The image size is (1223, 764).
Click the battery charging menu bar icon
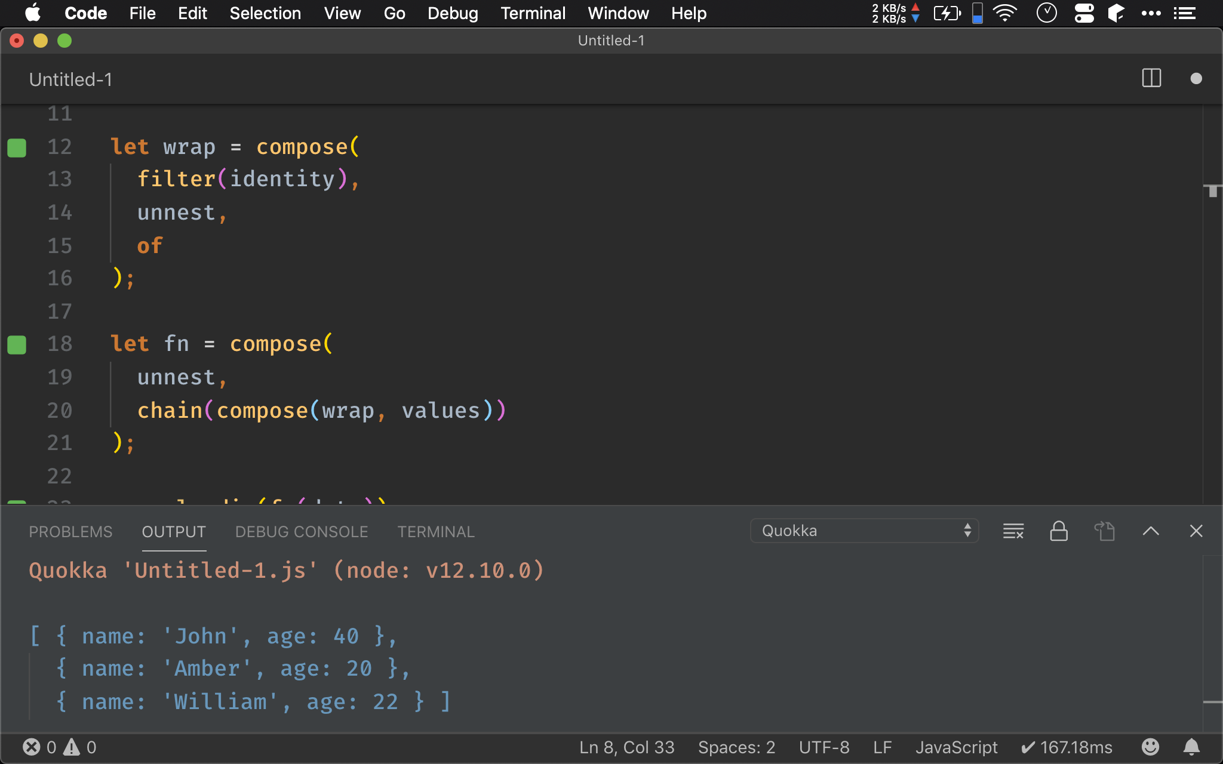click(947, 13)
